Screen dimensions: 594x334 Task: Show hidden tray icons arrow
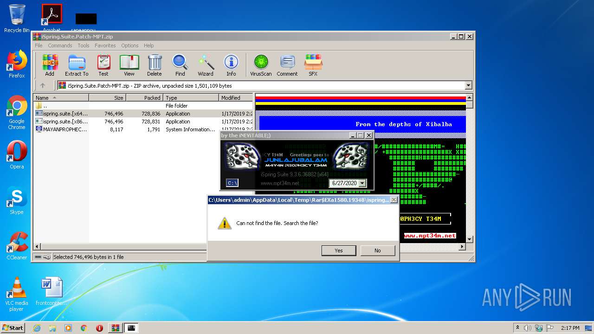(x=517, y=328)
